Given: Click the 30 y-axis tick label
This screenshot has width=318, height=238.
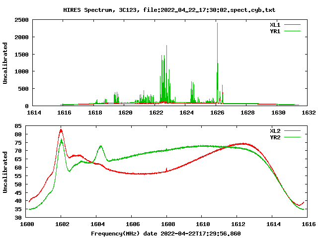Looking at the screenshot, I should click(x=18, y=218).
